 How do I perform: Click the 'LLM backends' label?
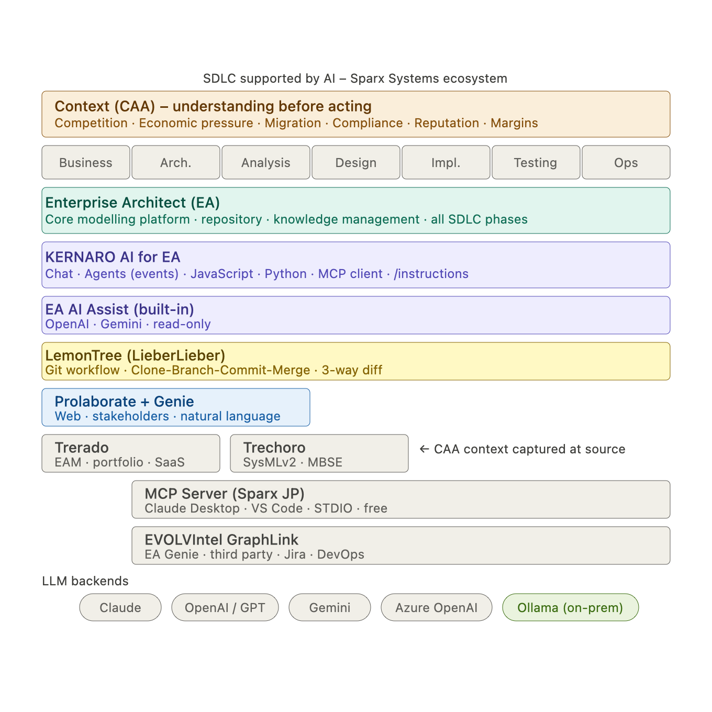pyautogui.click(x=85, y=581)
